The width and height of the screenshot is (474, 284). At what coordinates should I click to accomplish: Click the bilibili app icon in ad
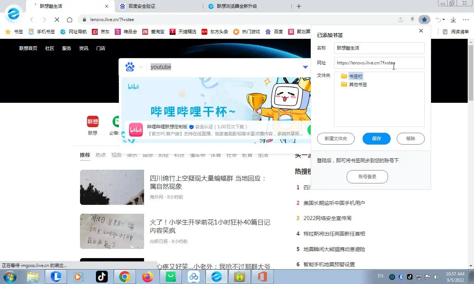coord(136,130)
